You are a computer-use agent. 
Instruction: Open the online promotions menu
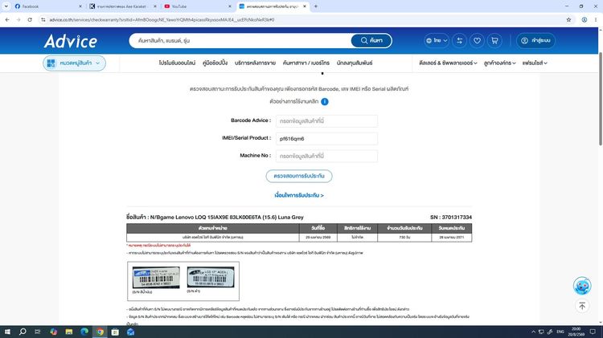pyautogui.click(x=178, y=63)
